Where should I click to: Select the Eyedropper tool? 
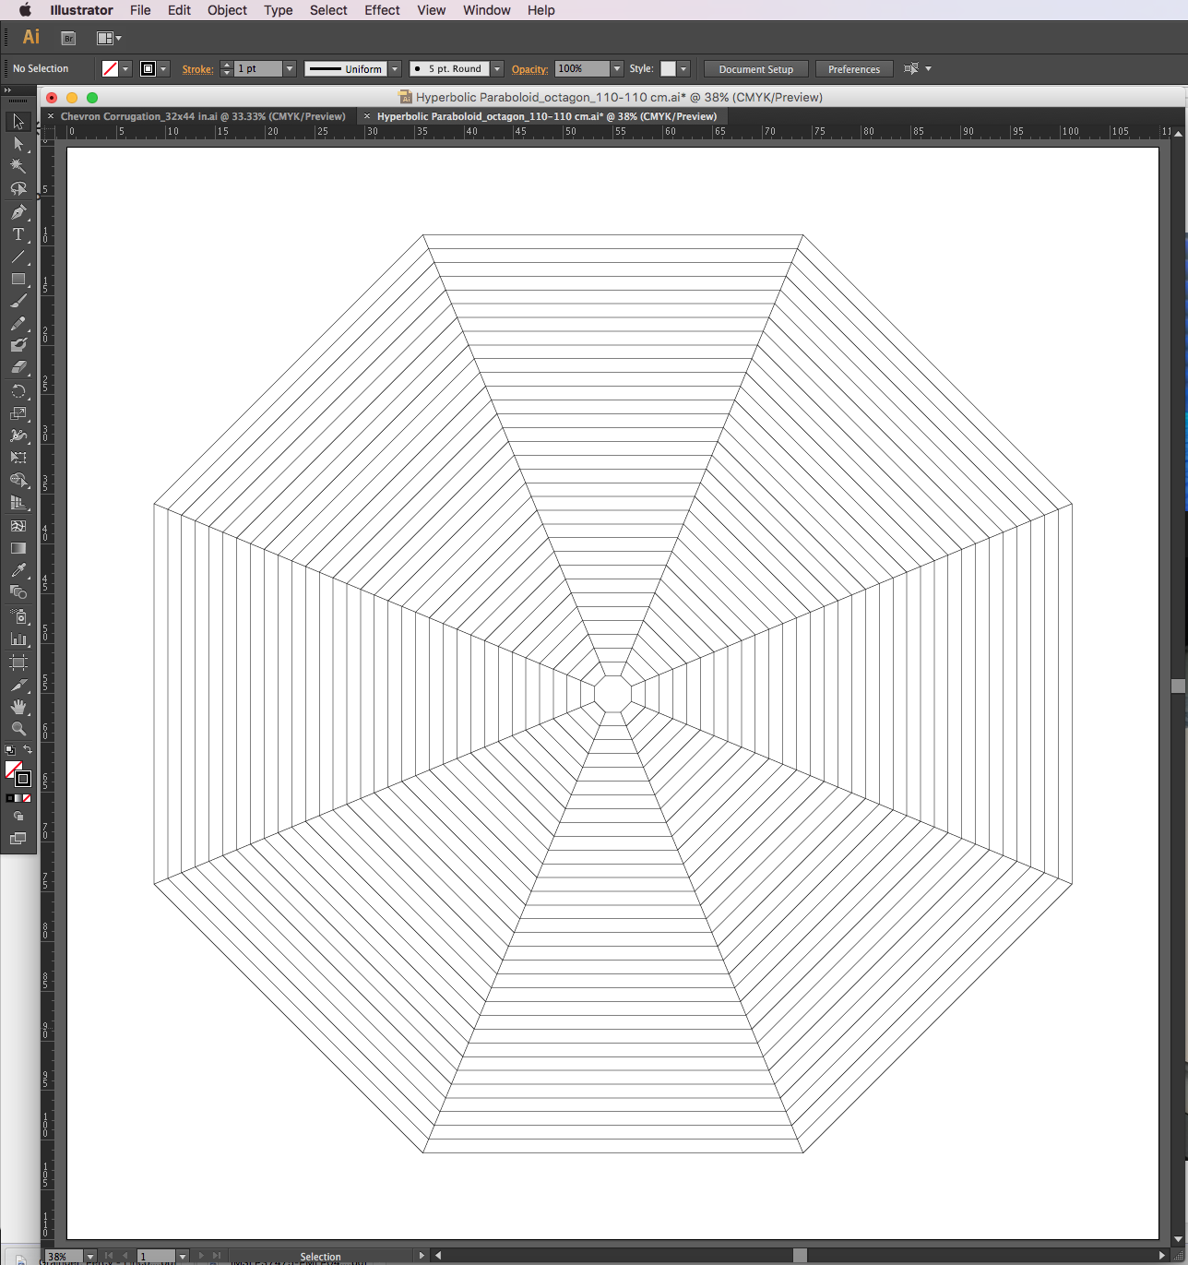(18, 570)
